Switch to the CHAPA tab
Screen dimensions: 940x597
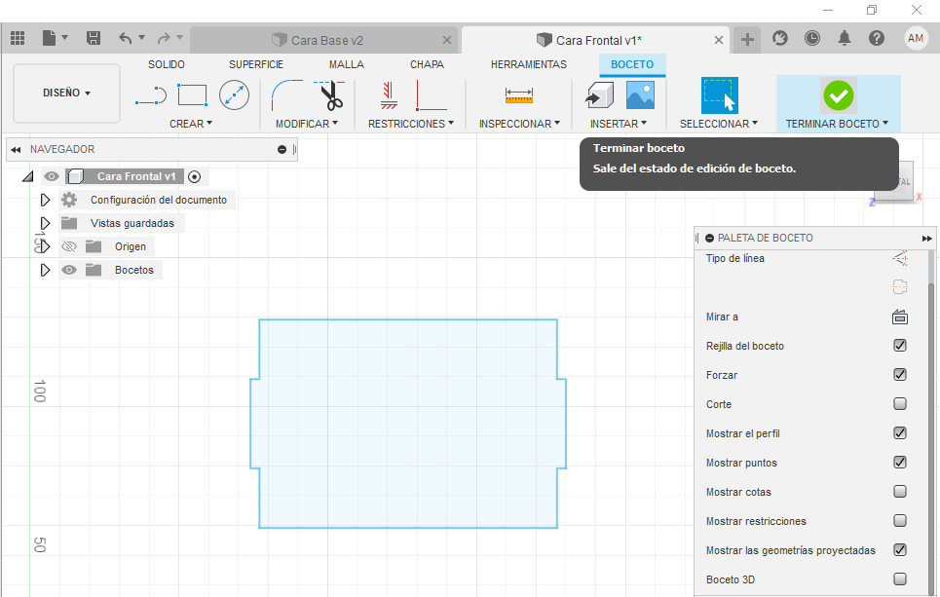427,64
